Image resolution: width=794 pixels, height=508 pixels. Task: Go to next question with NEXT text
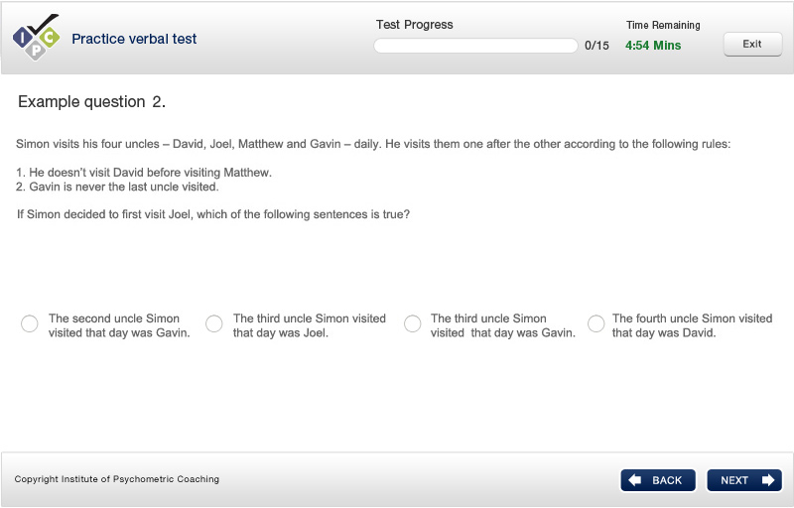click(x=734, y=480)
